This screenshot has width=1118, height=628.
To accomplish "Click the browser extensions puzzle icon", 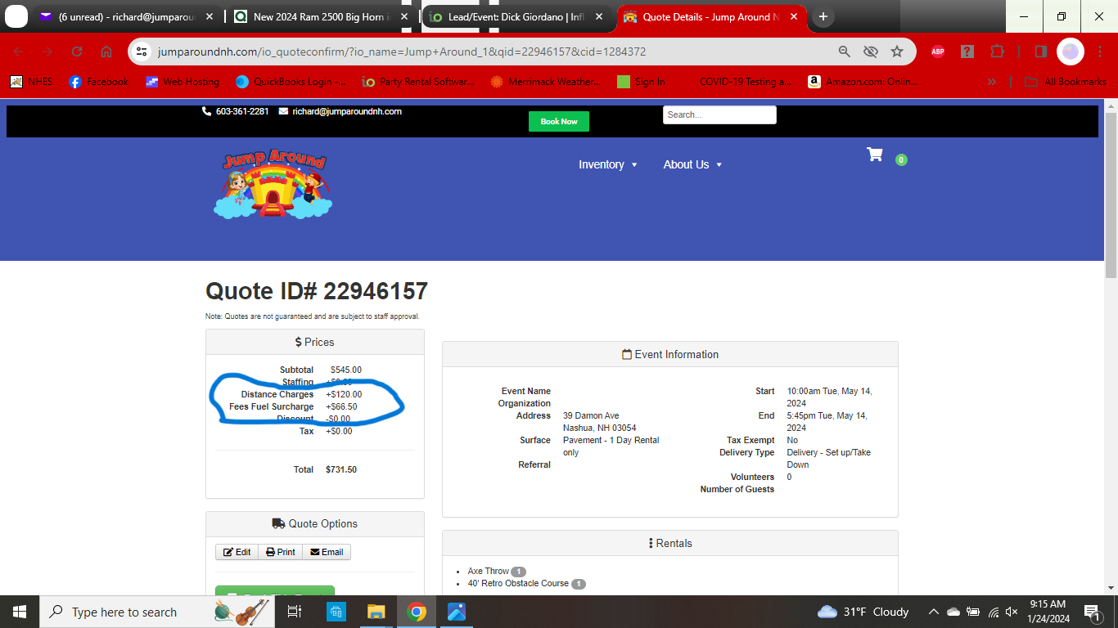I will [x=996, y=52].
